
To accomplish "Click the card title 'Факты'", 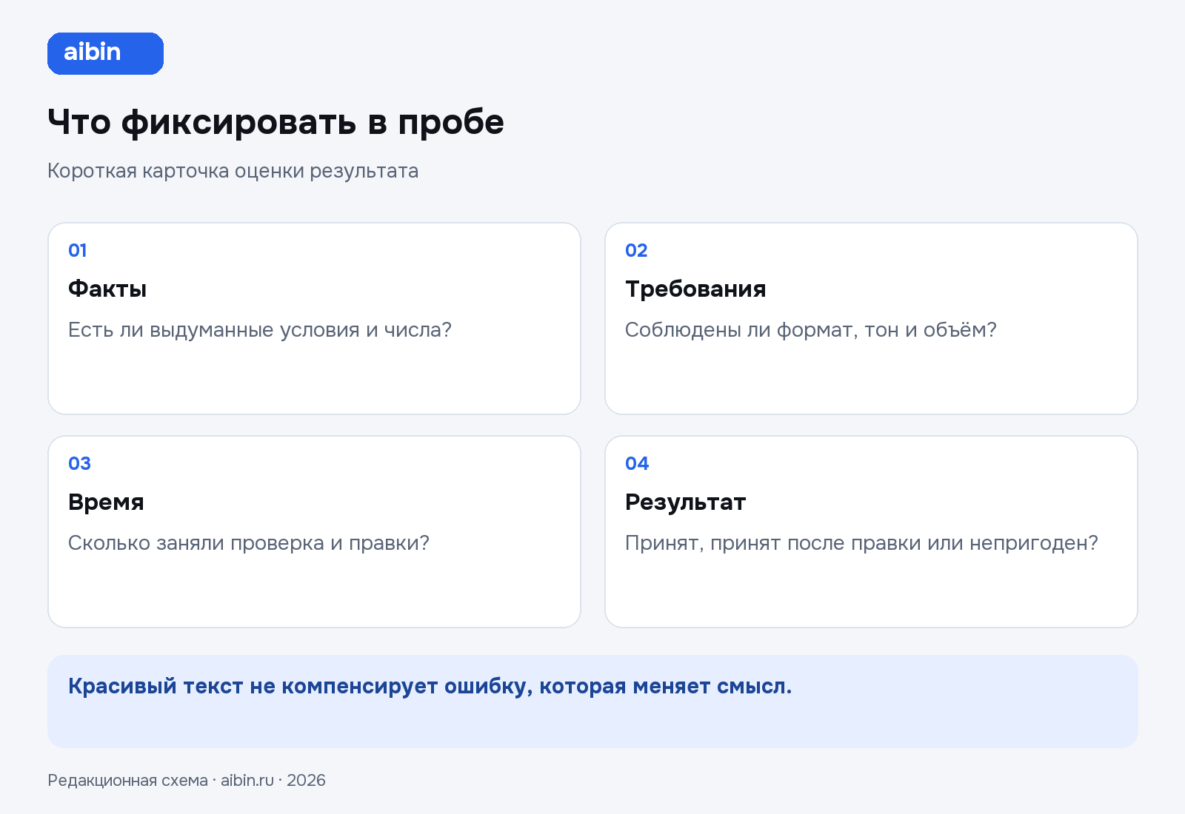I will coord(107,289).
